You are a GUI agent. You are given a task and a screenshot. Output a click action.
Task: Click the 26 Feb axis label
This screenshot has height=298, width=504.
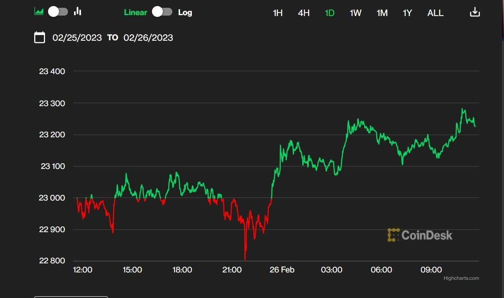[x=282, y=270]
